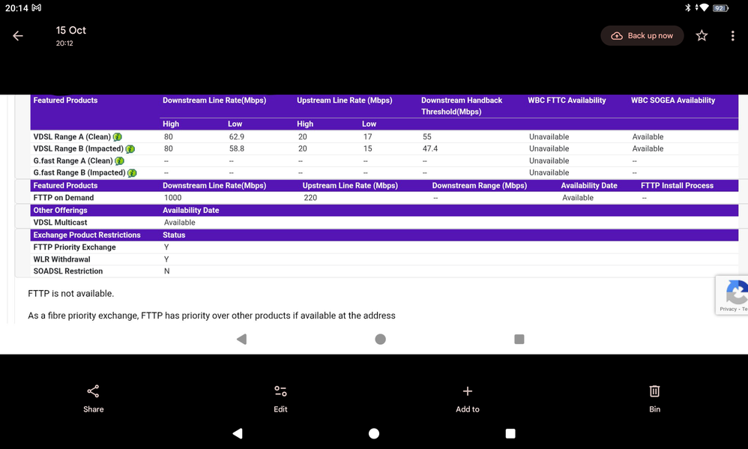Tap the reCAPTCHA privacy badge
This screenshot has width=748, height=449.
733,295
